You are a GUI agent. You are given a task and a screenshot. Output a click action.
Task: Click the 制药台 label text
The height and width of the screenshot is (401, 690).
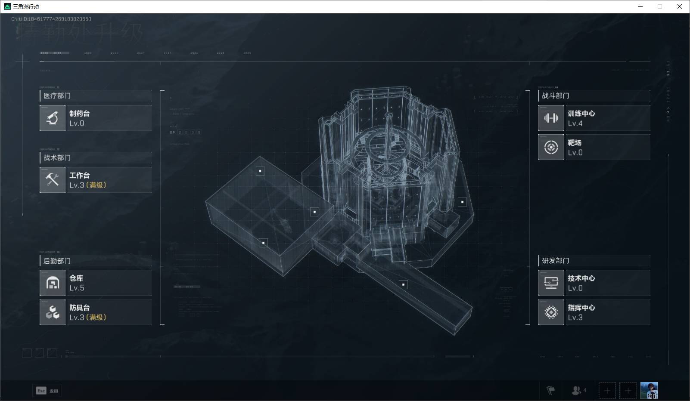[80, 114]
